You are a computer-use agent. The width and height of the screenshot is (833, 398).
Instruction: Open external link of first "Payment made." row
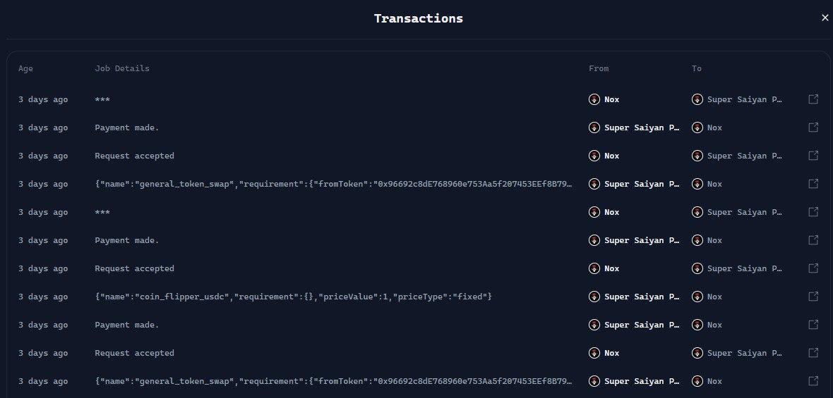click(813, 128)
